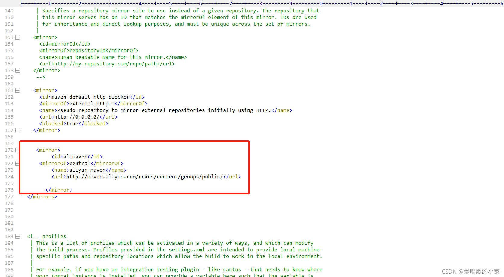Click the </mirrors> closing tag
Viewport: 504px width, 277px height.
point(42,197)
